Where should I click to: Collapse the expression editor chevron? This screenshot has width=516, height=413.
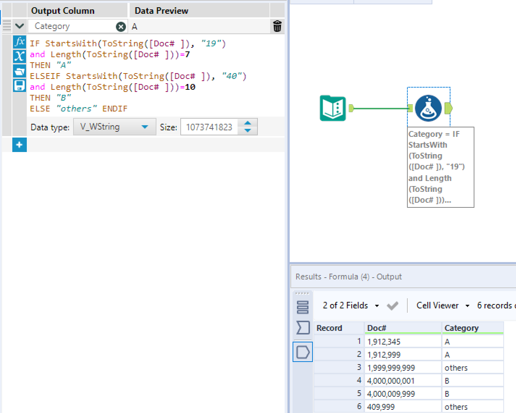20,26
